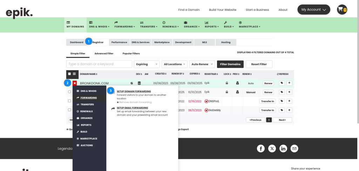This screenshot has width=359, height=171.
Task: Go to Next page of domains
Action: tap(282, 120)
